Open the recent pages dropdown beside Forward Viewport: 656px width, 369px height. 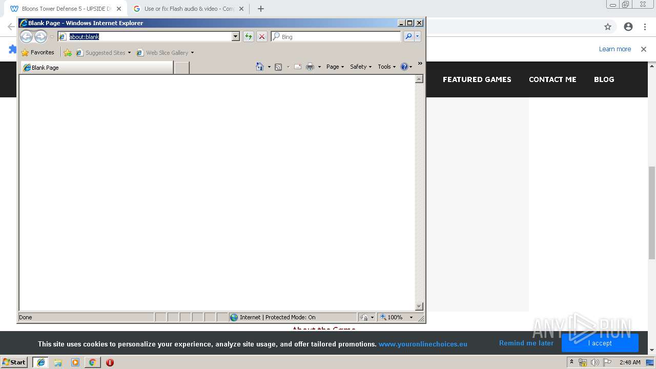pos(52,37)
